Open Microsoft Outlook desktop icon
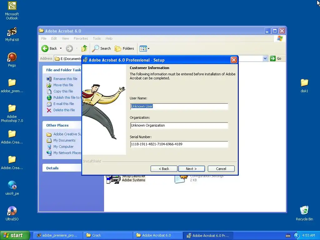Screen dimensions: 320x240 point(12,11)
